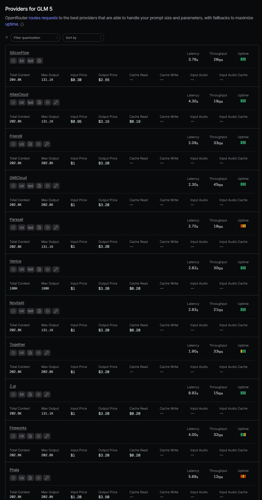Open the 'routes requests' link

click(x=43, y=18)
